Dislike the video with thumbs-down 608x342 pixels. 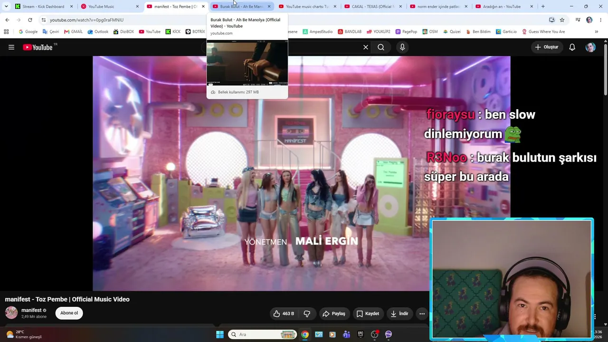[307, 313]
